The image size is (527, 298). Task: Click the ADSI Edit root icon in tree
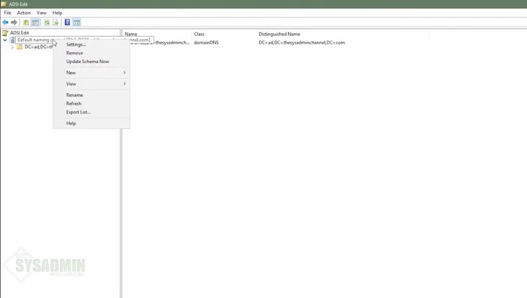(5, 33)
